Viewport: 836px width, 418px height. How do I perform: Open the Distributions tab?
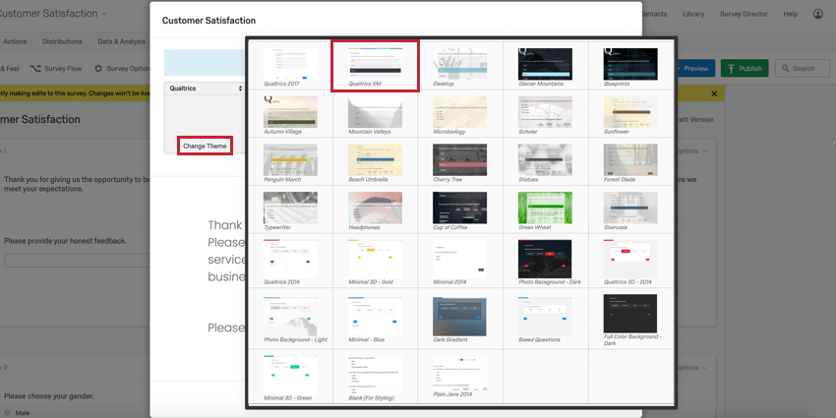[x=62, y=41]
